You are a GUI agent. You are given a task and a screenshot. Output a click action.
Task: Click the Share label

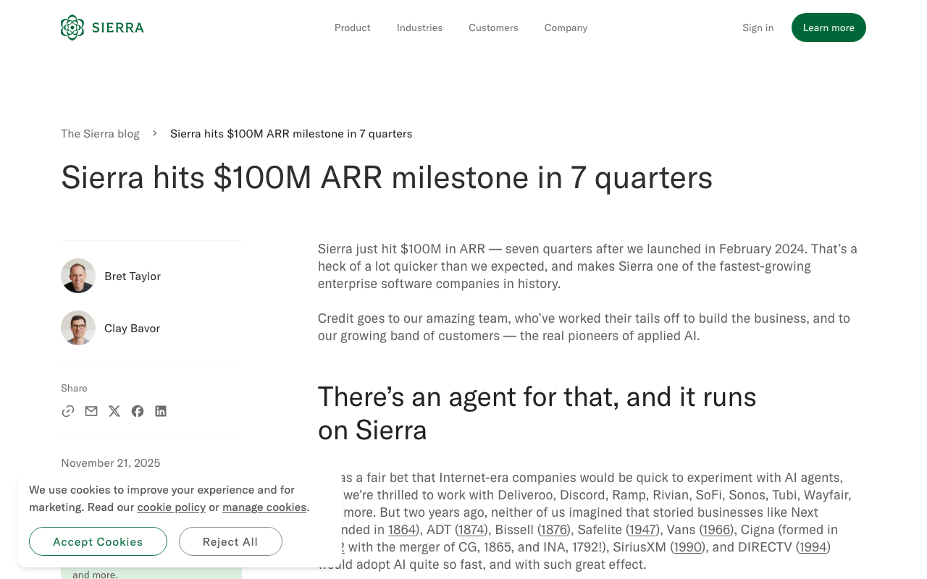[74, 388]
